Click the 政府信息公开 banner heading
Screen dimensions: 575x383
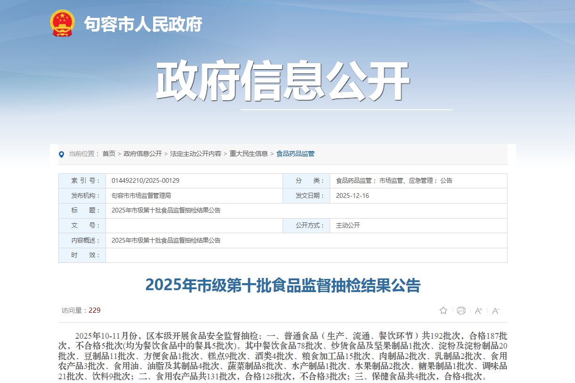(283, 81)
